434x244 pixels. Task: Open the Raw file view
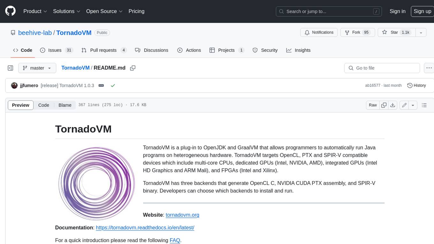(x=373, y=105)
